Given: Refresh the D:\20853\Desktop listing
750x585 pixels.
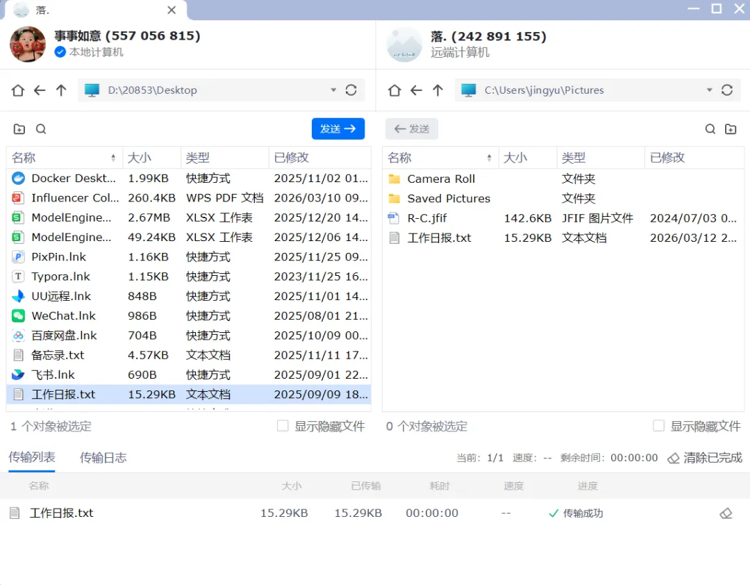Looking at the screenshot, I should coord(351,90).
